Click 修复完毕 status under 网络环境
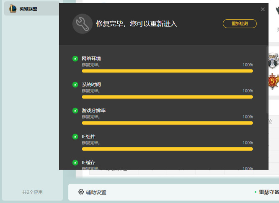The width and height of the screenshot is (279, 203). (x=91, y=65)
